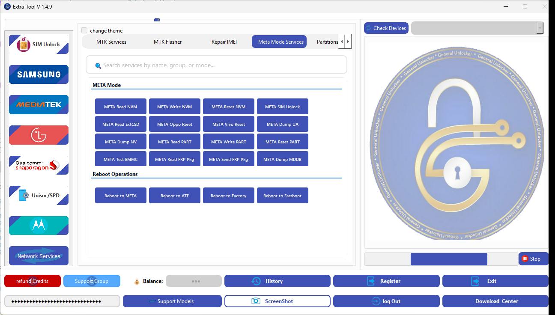
Task: Open the Motorola logo tile
Action: click(x=39, y=226)
